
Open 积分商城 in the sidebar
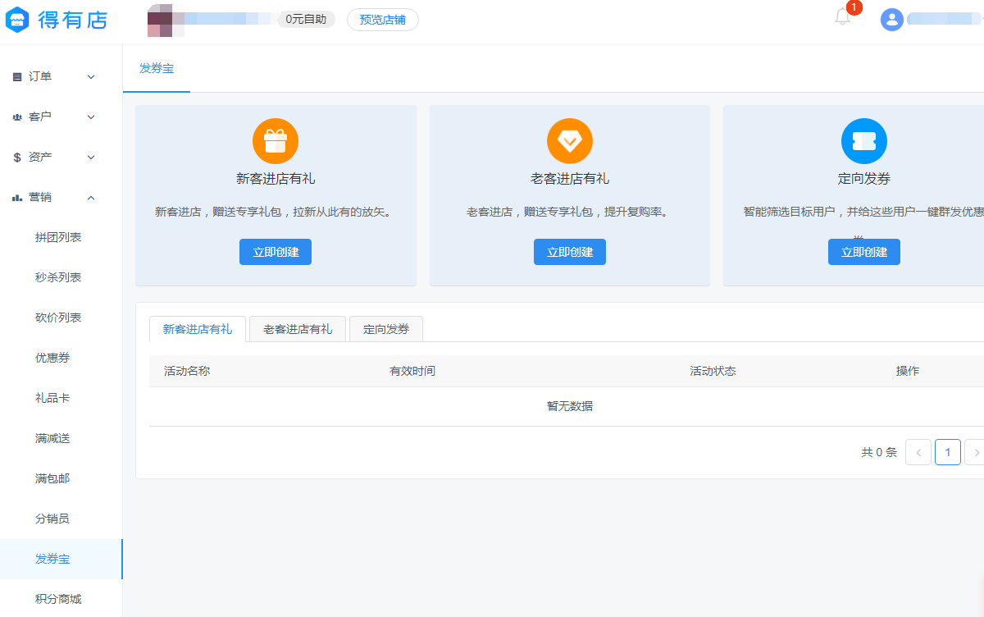(58, 599)
